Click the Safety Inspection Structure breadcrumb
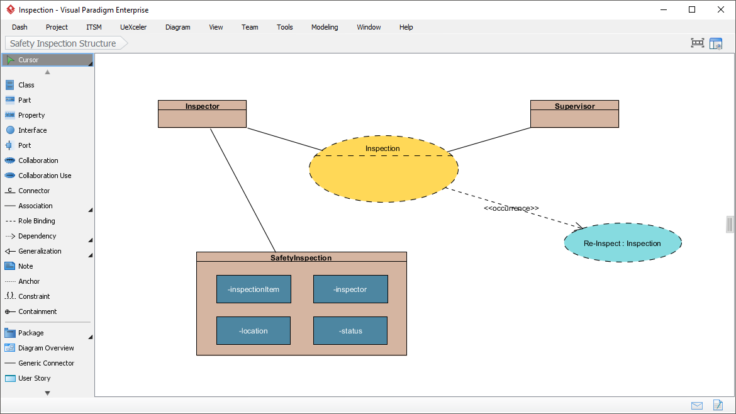This screenshot has width=736, height=414. tap(63, 43)
